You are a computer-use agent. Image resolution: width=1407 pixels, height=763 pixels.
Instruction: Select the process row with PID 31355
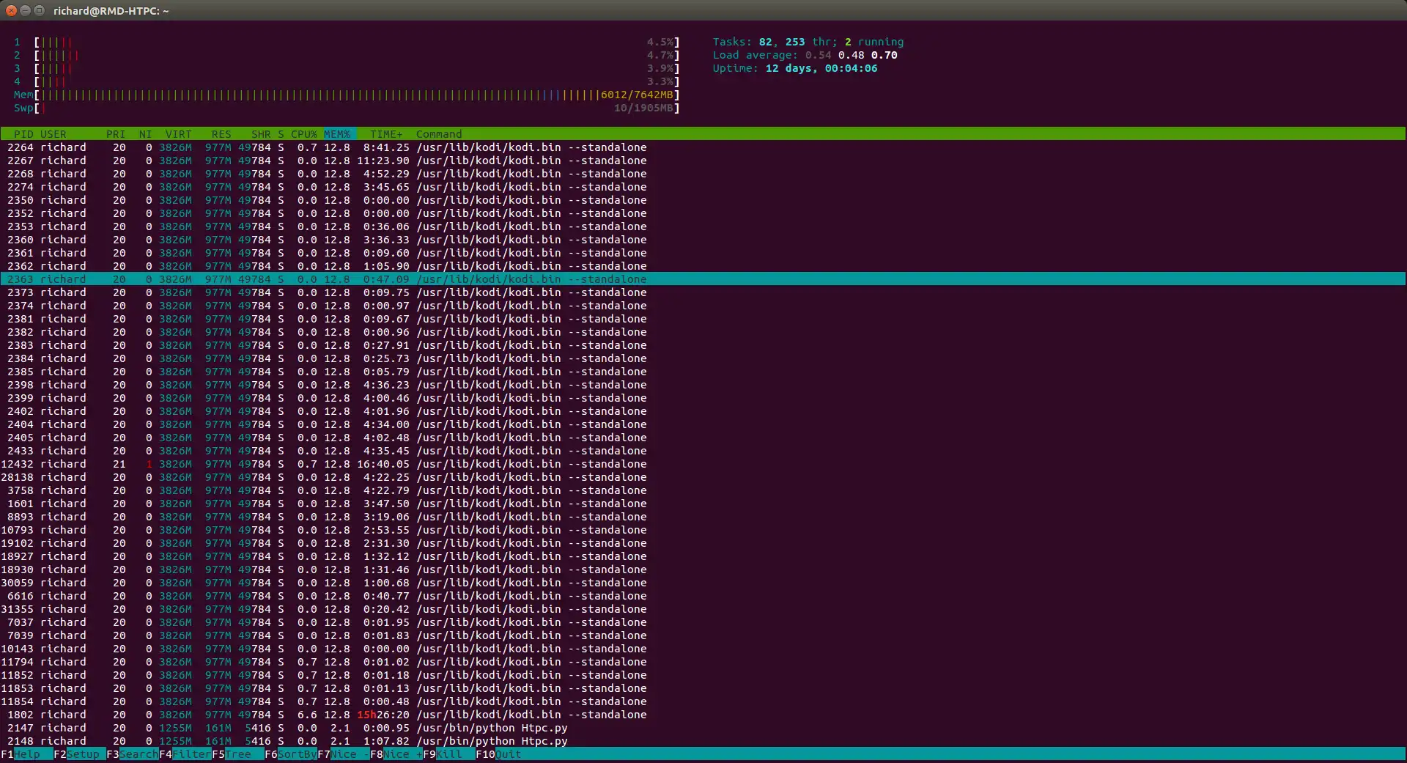[703, 609]
